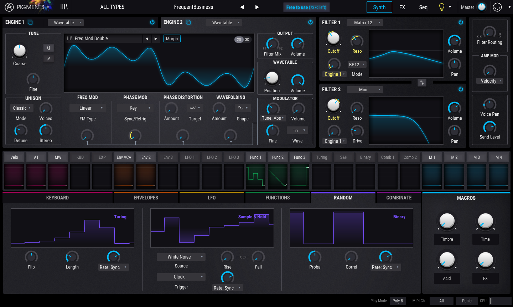Viewport: 513px width, 307px height.
Task: Open the Matrix 12 filter type dropdown
Action: click(x=365, y=22)
